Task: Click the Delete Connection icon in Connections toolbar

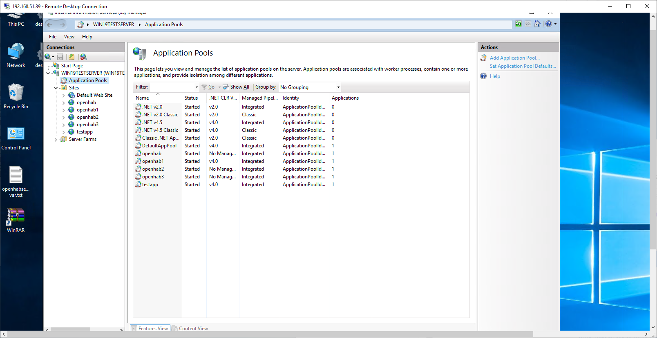Action: point(83,57)
